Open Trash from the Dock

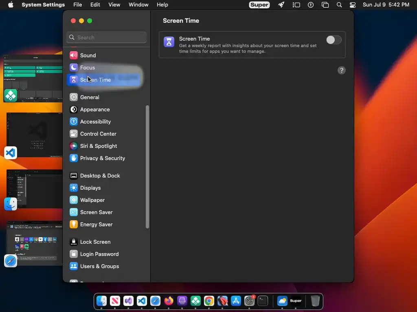tap(315, 301)
